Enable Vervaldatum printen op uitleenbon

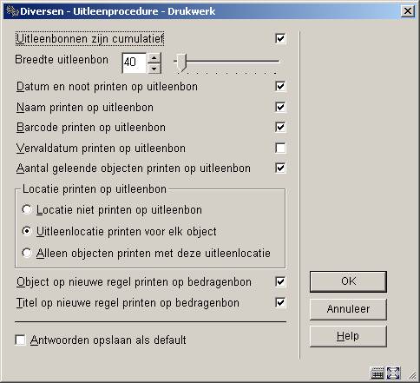[280, 148]
